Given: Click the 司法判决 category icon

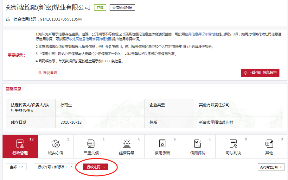Looking at the screenshot, I should 234,144.
